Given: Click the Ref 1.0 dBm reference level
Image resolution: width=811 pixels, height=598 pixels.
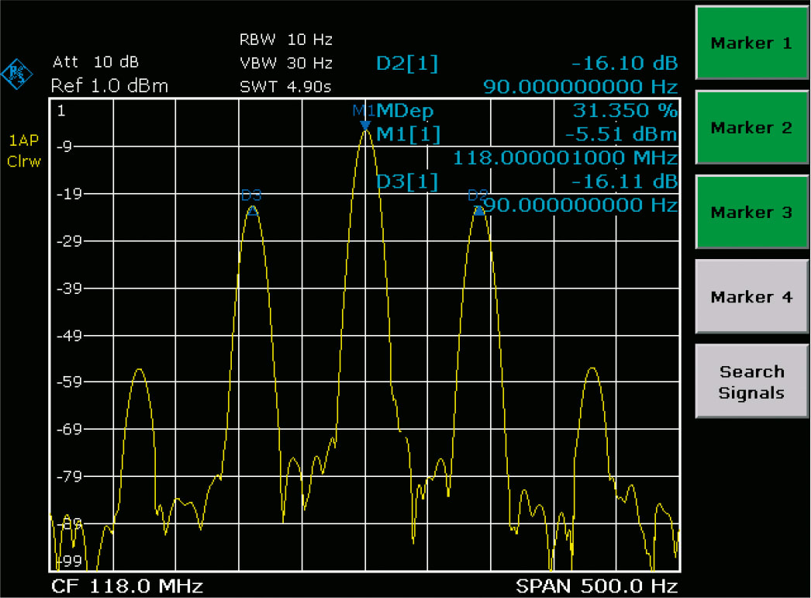Looking at the screenshot, I should click(109, 87).
